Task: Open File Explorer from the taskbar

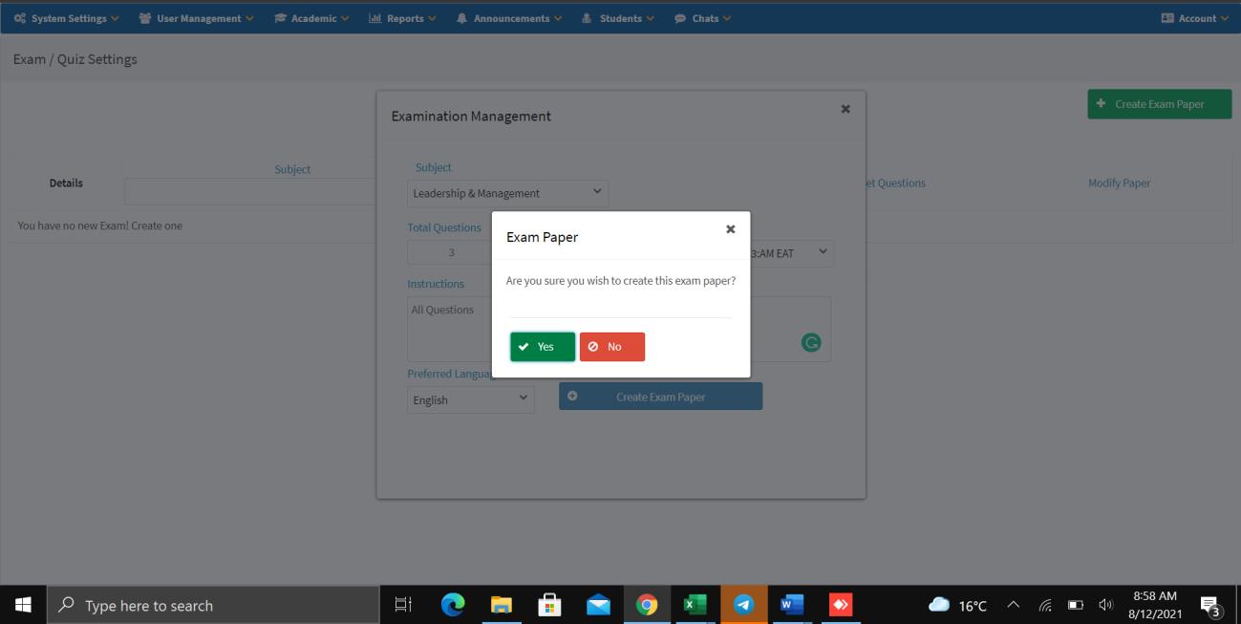Action: [501, 605]
